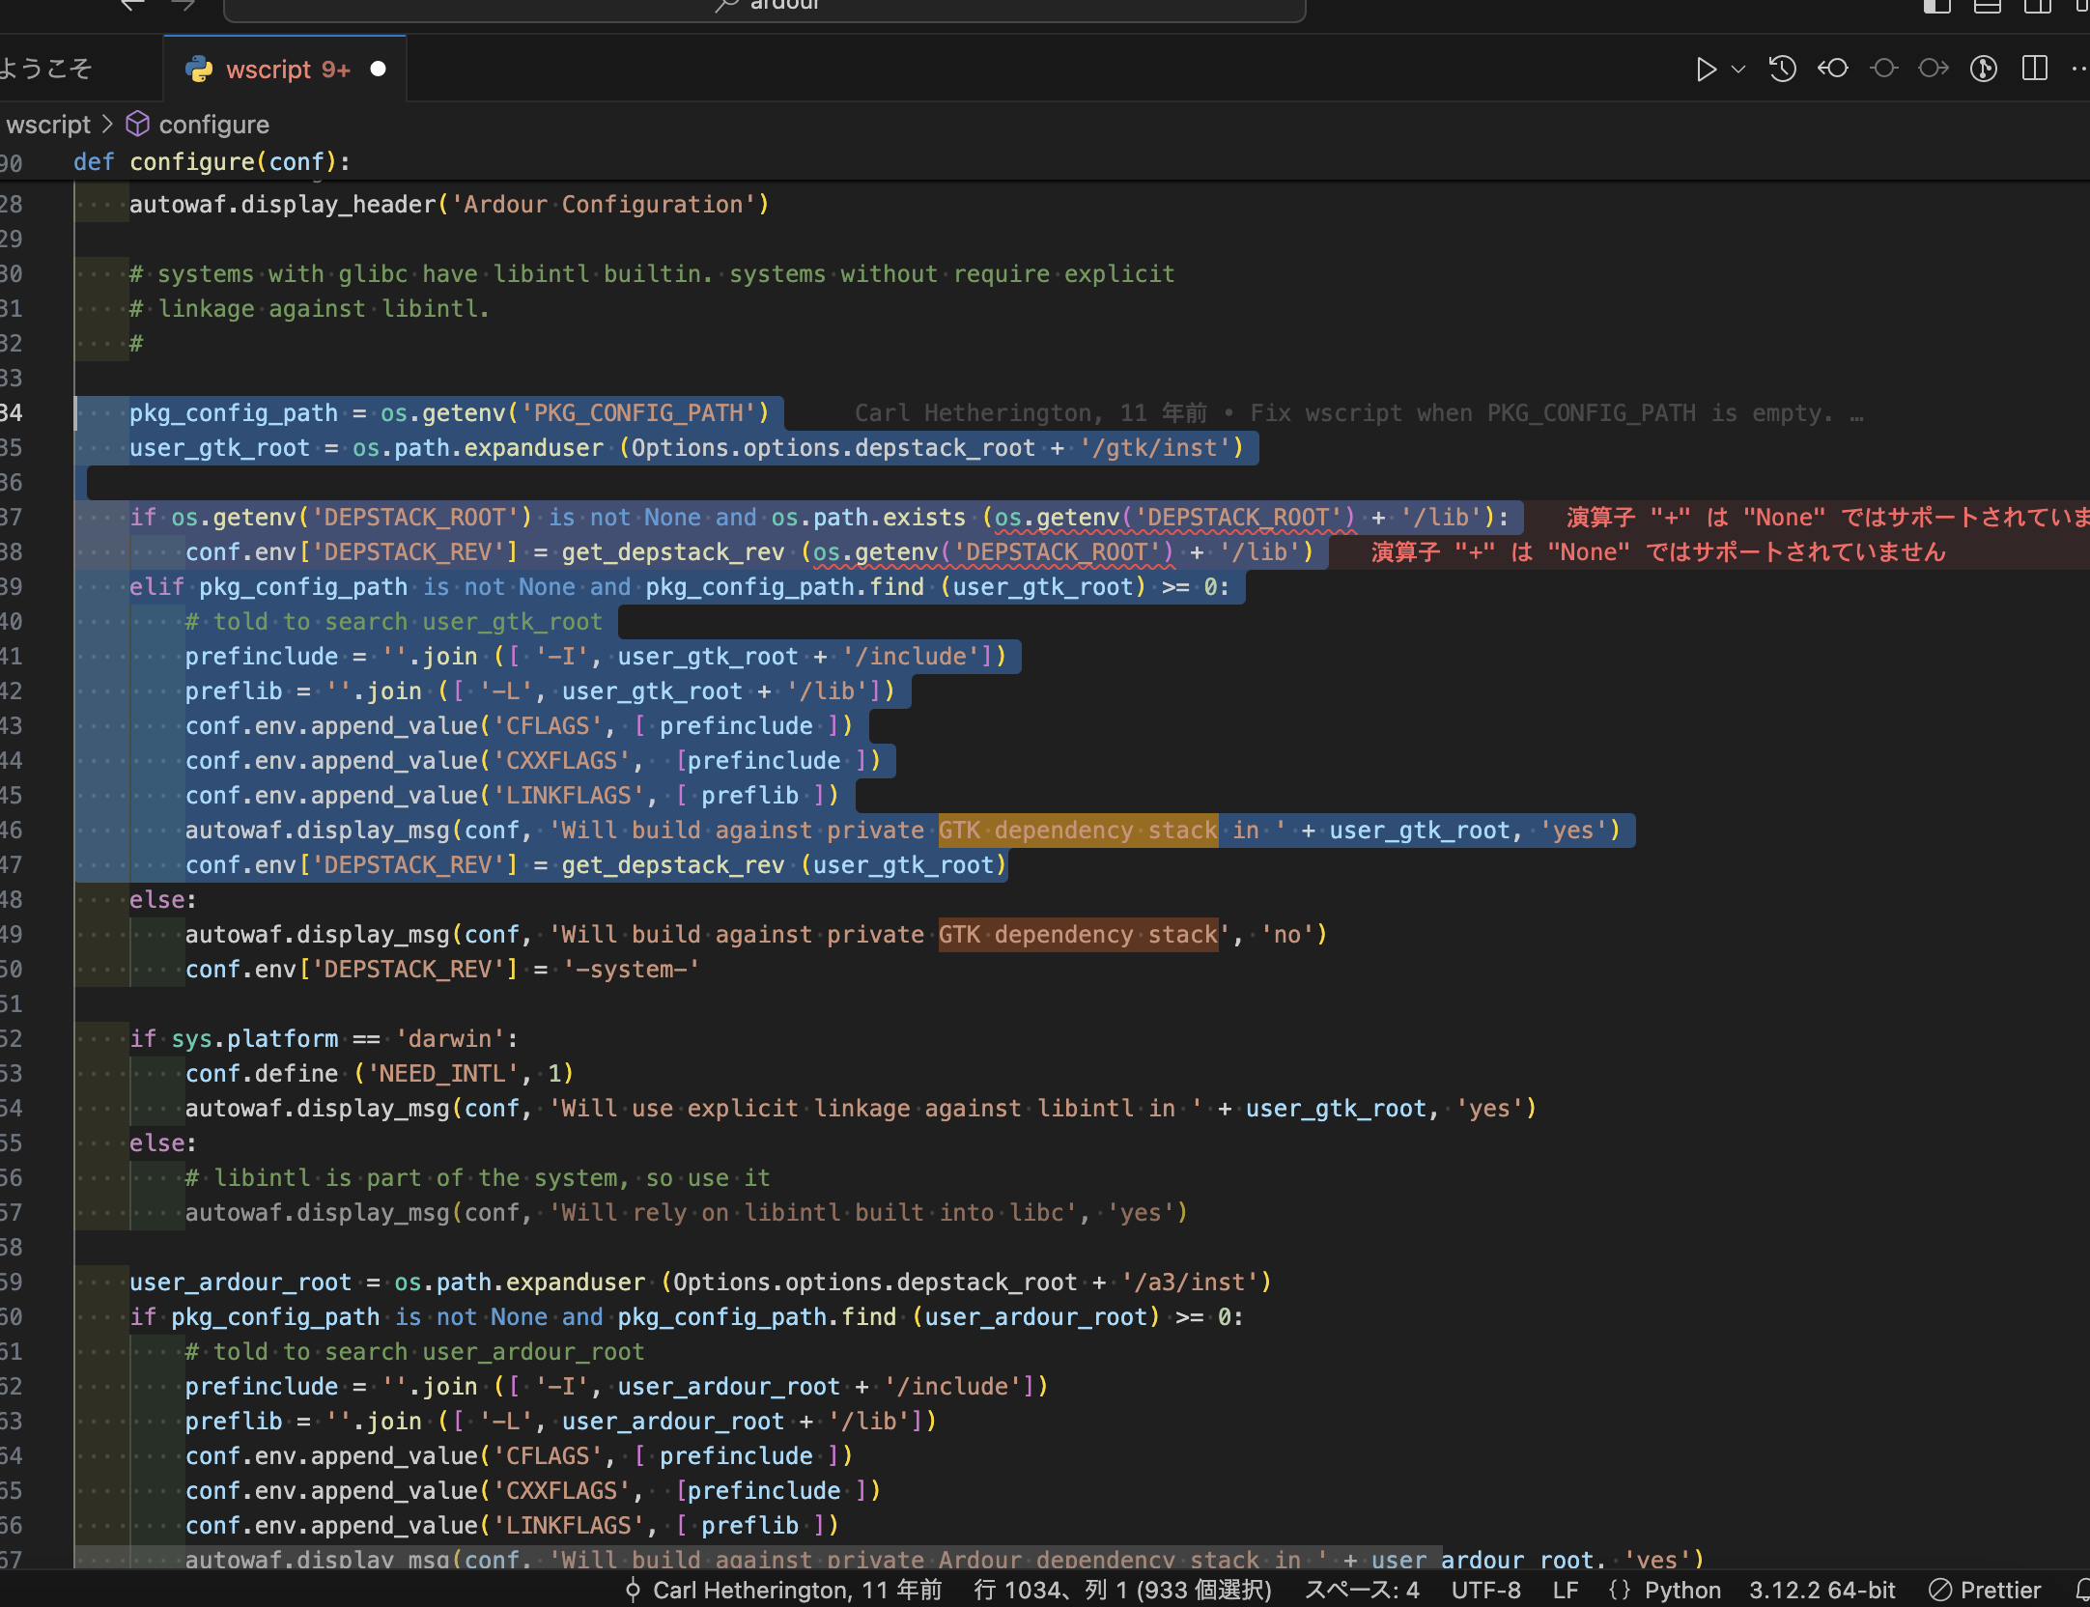Change indentation スペース: 4 setting
The image size is (2090, 1607).
[x=1362, y=1590]
